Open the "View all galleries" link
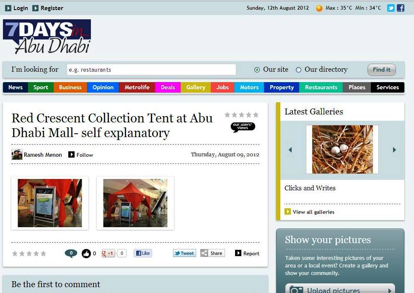Image resolution: width=414 pixels, height=293 pixels. click(313, 212)
